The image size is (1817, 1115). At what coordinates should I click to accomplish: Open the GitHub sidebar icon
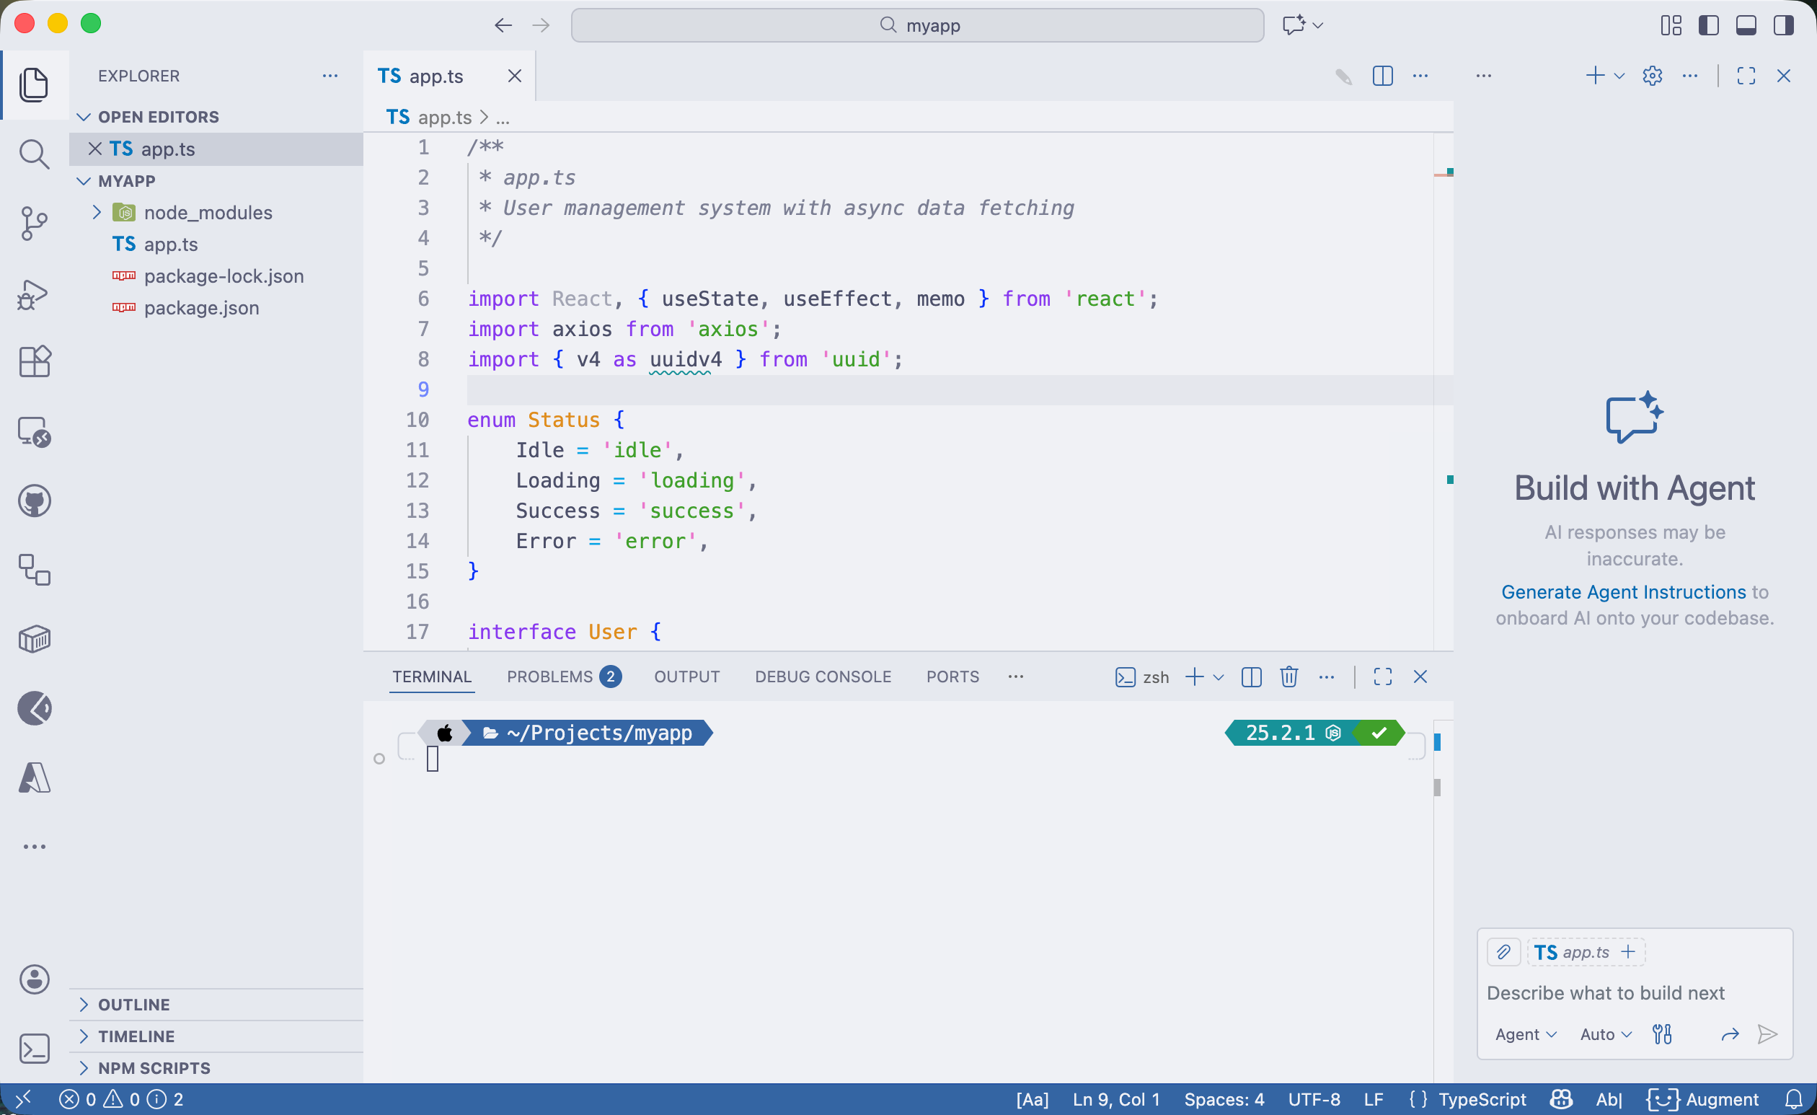(x=34, y=501)
